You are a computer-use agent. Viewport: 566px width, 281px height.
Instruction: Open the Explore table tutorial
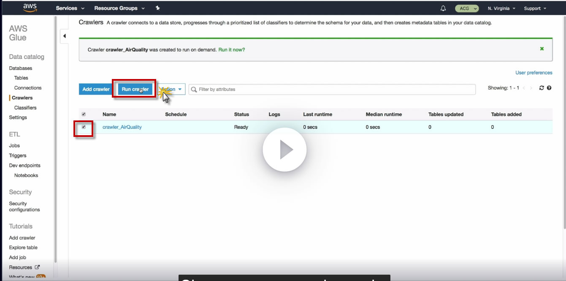(x=23, y=248)
